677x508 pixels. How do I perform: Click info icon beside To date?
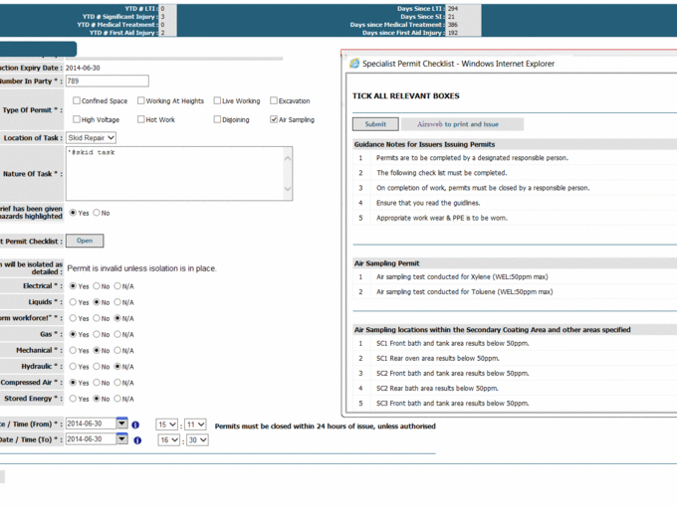tap(136, 440)
